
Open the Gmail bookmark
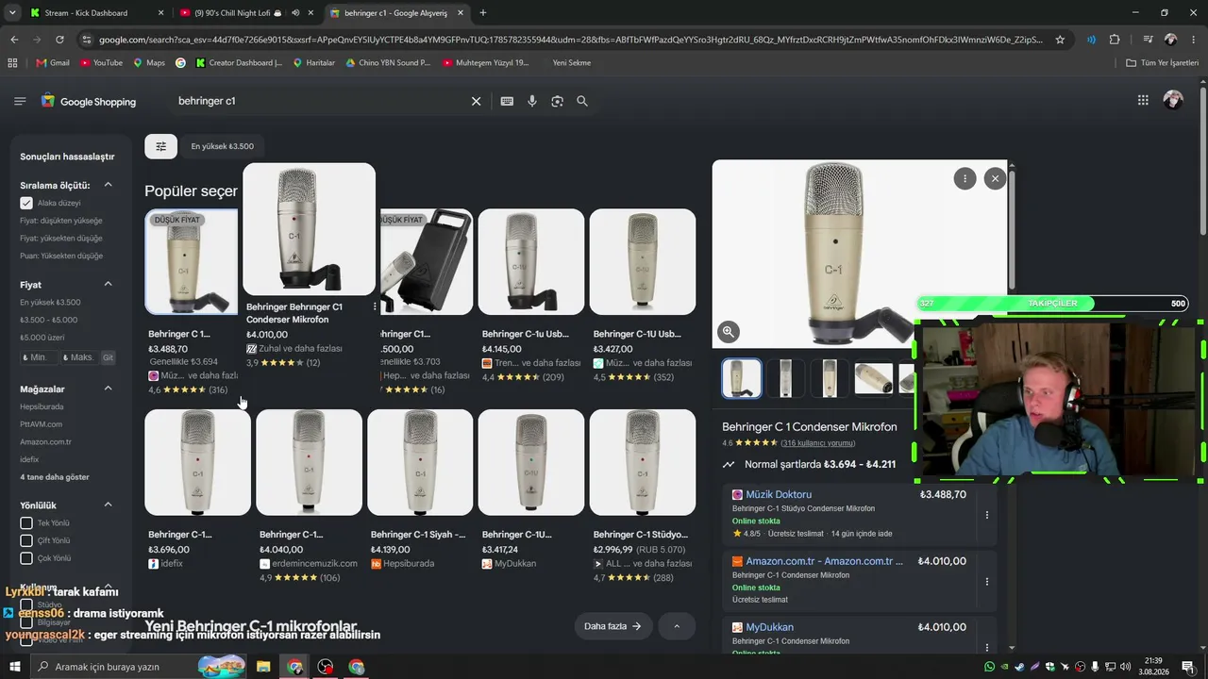click(x=53, y=63)
